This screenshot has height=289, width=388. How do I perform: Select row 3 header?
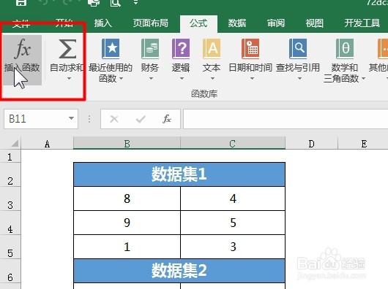point(10,199)
